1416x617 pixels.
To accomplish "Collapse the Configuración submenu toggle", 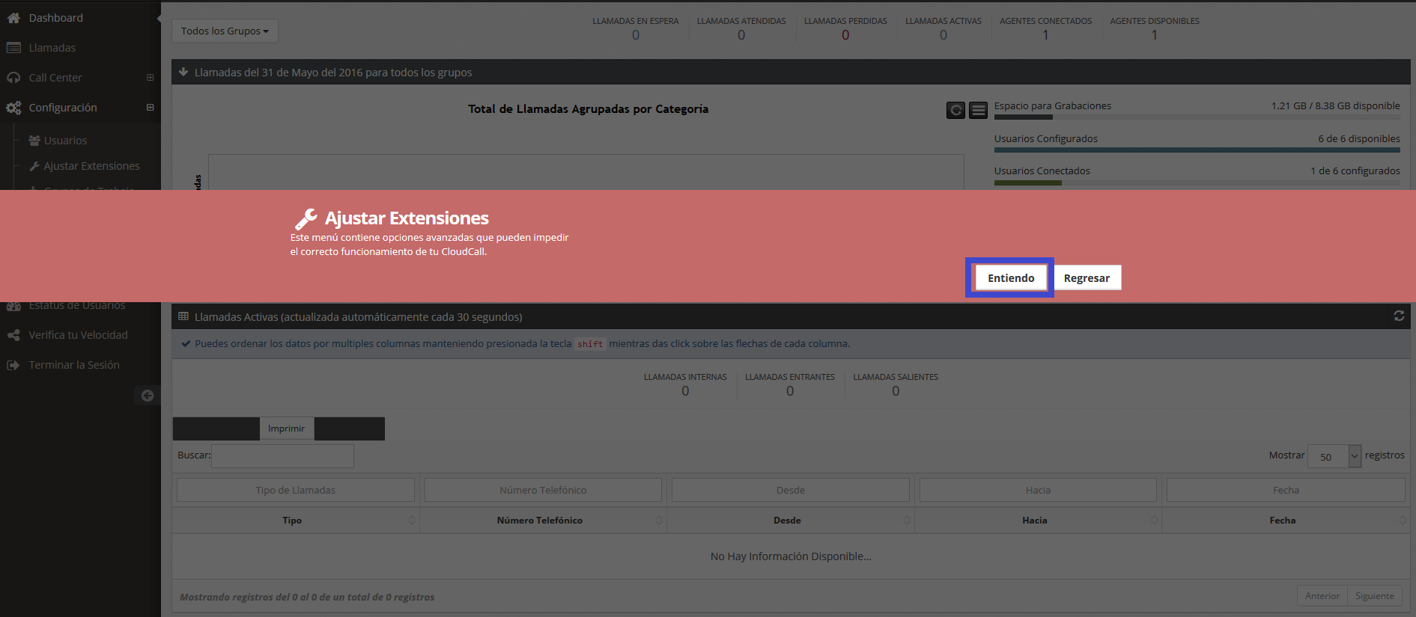I will coord(150,108).
